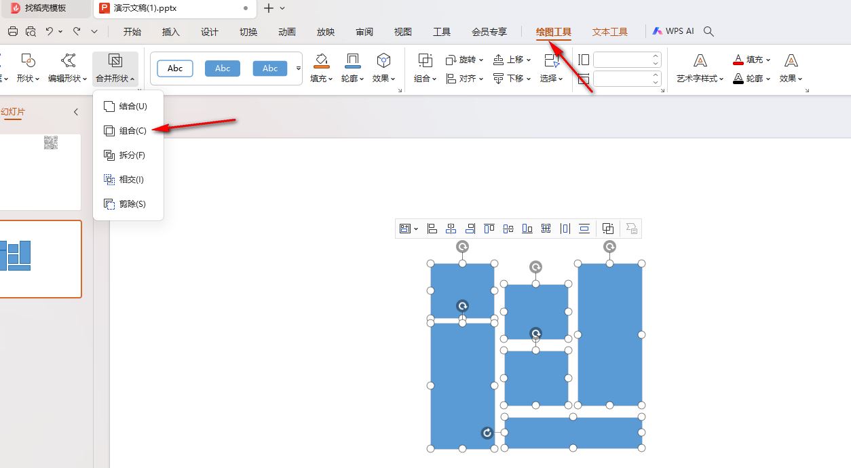The width and height of the screenshot is (851, 468).
Task: Click the group shapes icon in floating toolbar
Action: (x=608, y=229)
